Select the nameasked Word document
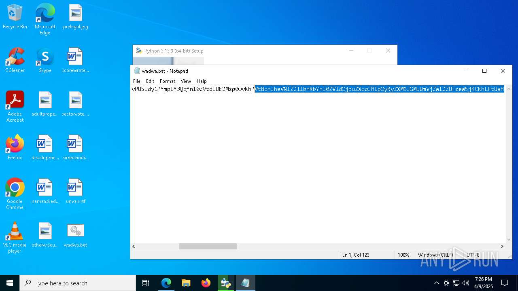 pos(45,192)
